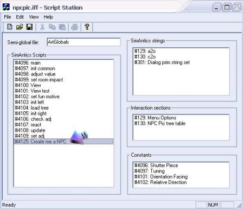This screenshot has width=244, height=210.
Task: Click the Save floppy disk icon
Action: (29, 27)
